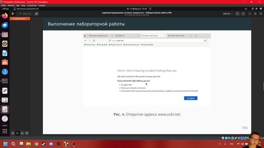264x148 pixels.
Task: Click the bookmark star in slide
Action: coord(205,40)
